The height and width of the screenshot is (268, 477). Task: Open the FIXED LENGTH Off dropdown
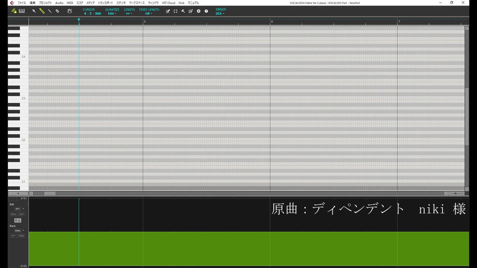tap(149, 14)
